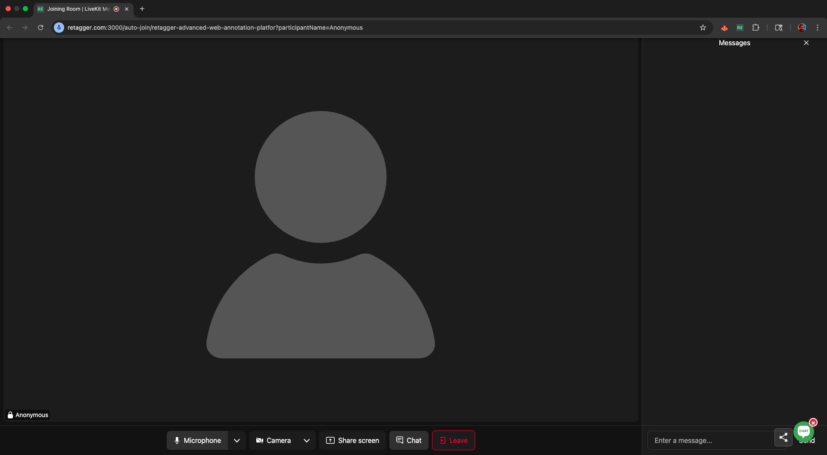Open a new browser tab
Viewport: 827px width, 455px height.
tap(142, 9)
